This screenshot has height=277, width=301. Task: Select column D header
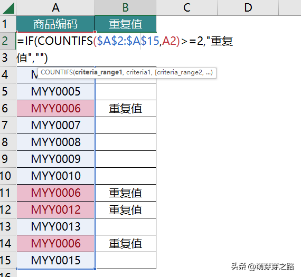pyautogui.click(x=248, y=8)
